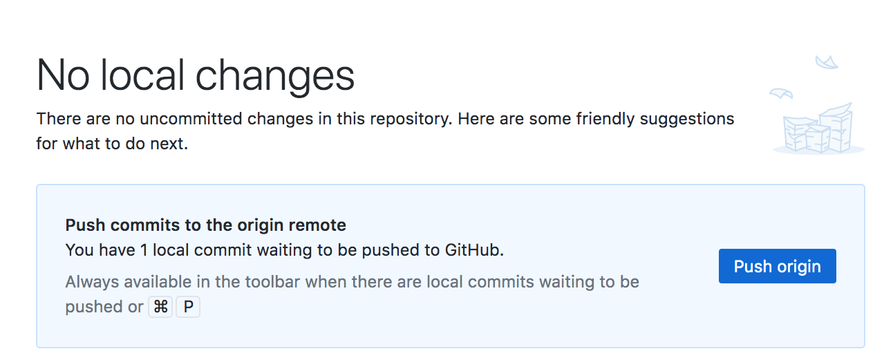Click the "pushed or" text before shortcut keys
The height and width of the screenshot is (358, 893).
click(x=104, y=307)
